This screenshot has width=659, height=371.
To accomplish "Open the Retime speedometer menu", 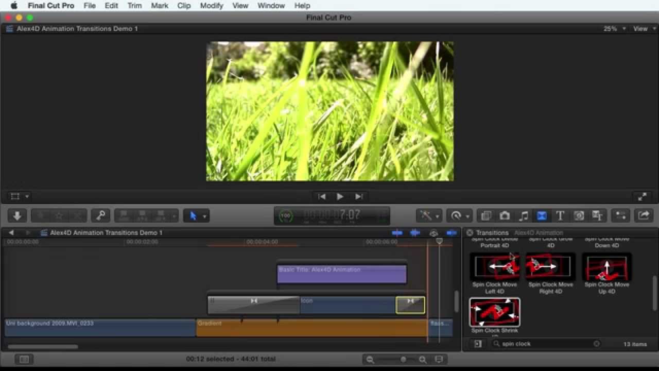I will click(x=459, y=216).
